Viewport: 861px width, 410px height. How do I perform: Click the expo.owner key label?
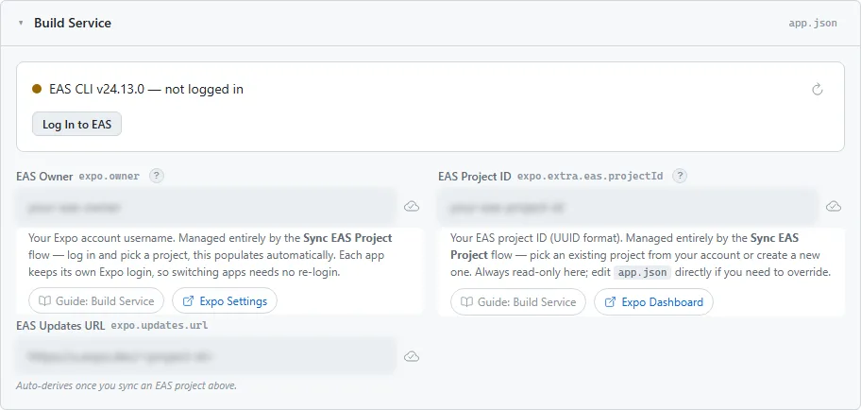coord(110,177)
